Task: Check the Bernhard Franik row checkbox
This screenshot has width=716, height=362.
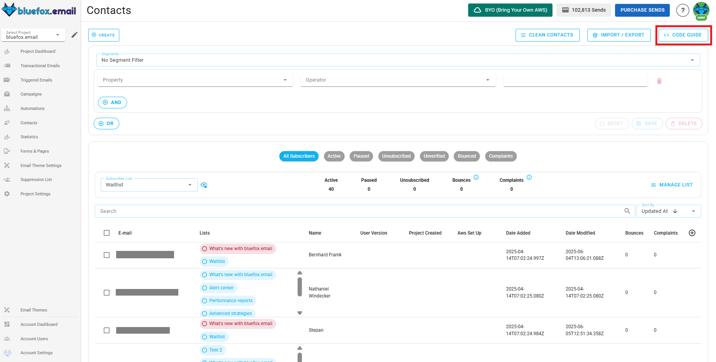Action: pos(107,255)
